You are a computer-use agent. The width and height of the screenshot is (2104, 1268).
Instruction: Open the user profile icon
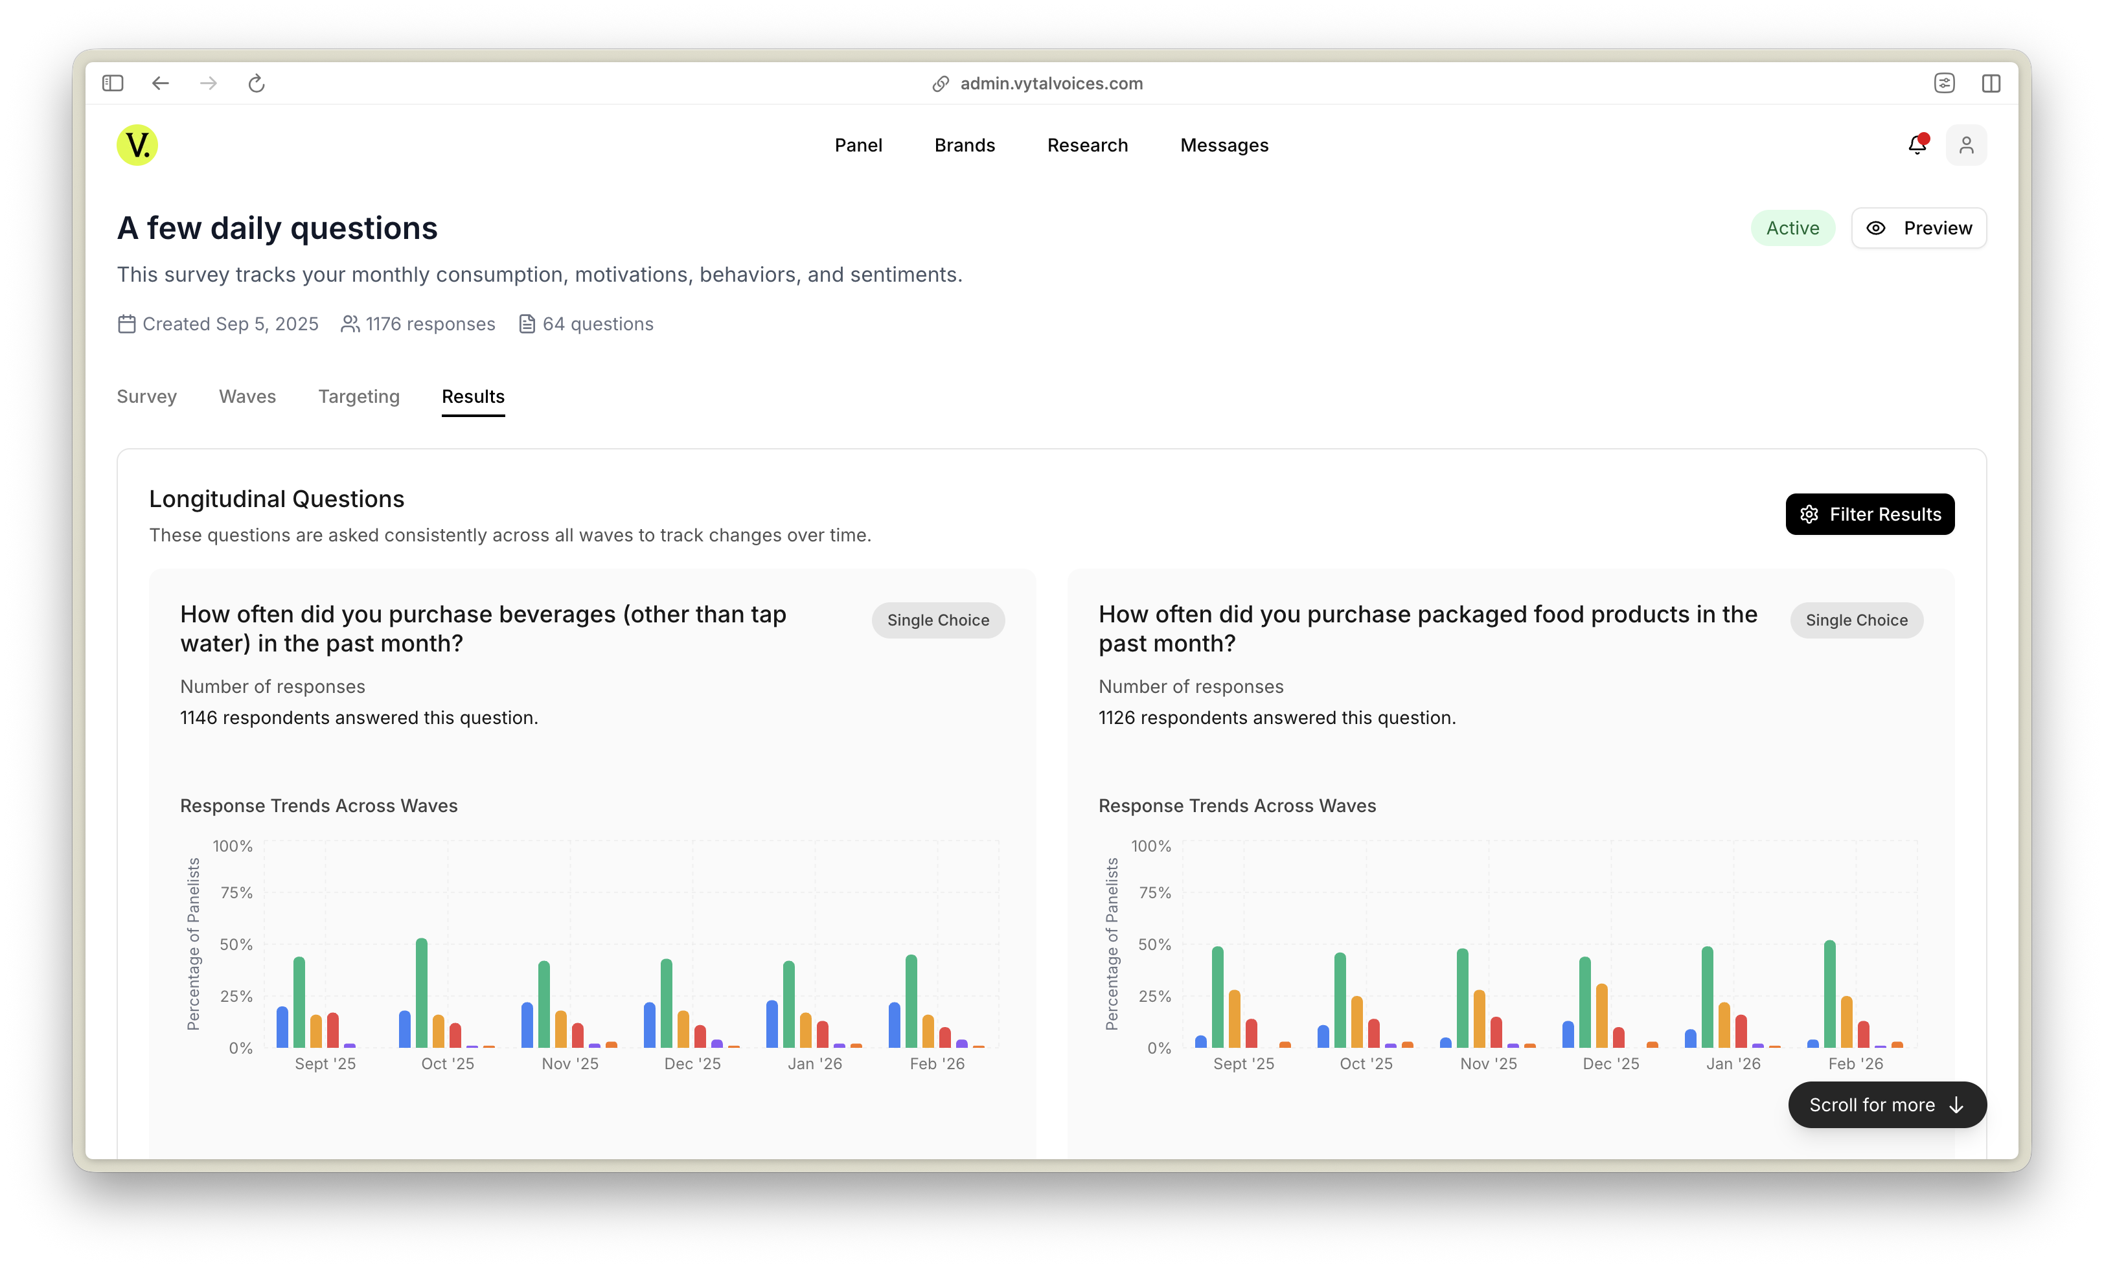click(x=1965, y=144)
